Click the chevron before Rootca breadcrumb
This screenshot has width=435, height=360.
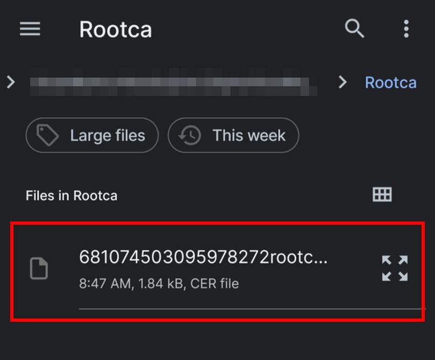point(342,82)
